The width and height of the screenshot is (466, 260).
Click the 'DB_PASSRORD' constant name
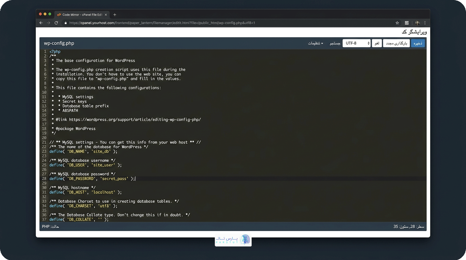click(81, 179)
